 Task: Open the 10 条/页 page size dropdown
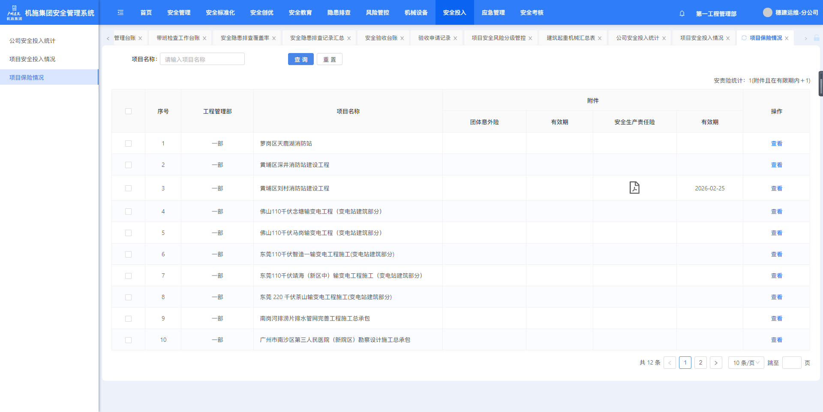746,363
